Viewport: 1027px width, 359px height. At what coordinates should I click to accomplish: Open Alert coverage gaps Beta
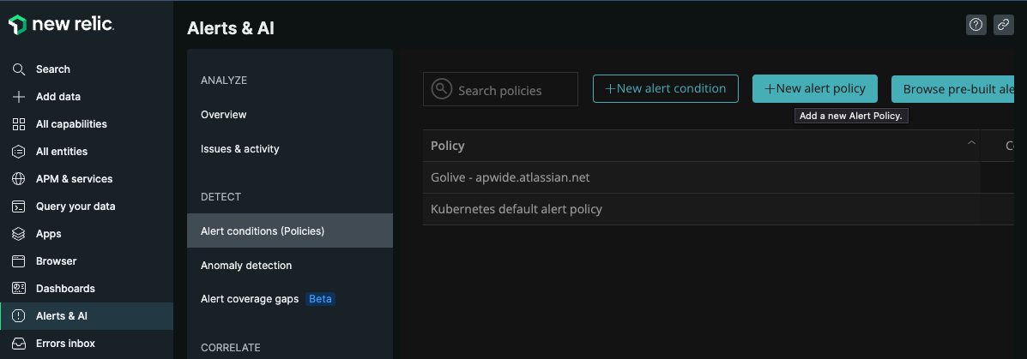click(x=250, y=299)
